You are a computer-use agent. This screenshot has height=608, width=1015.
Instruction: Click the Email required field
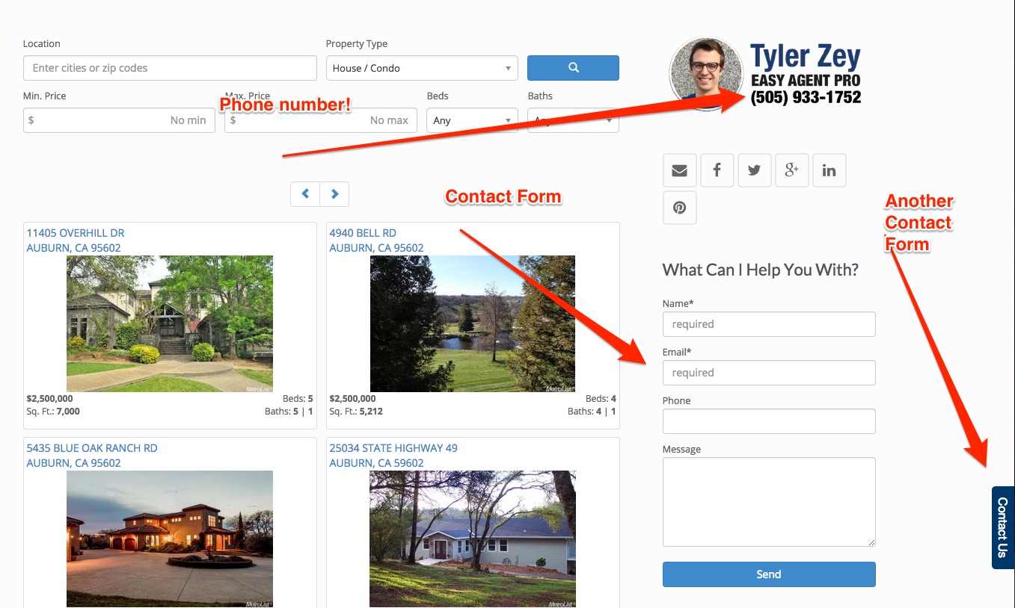769,373
